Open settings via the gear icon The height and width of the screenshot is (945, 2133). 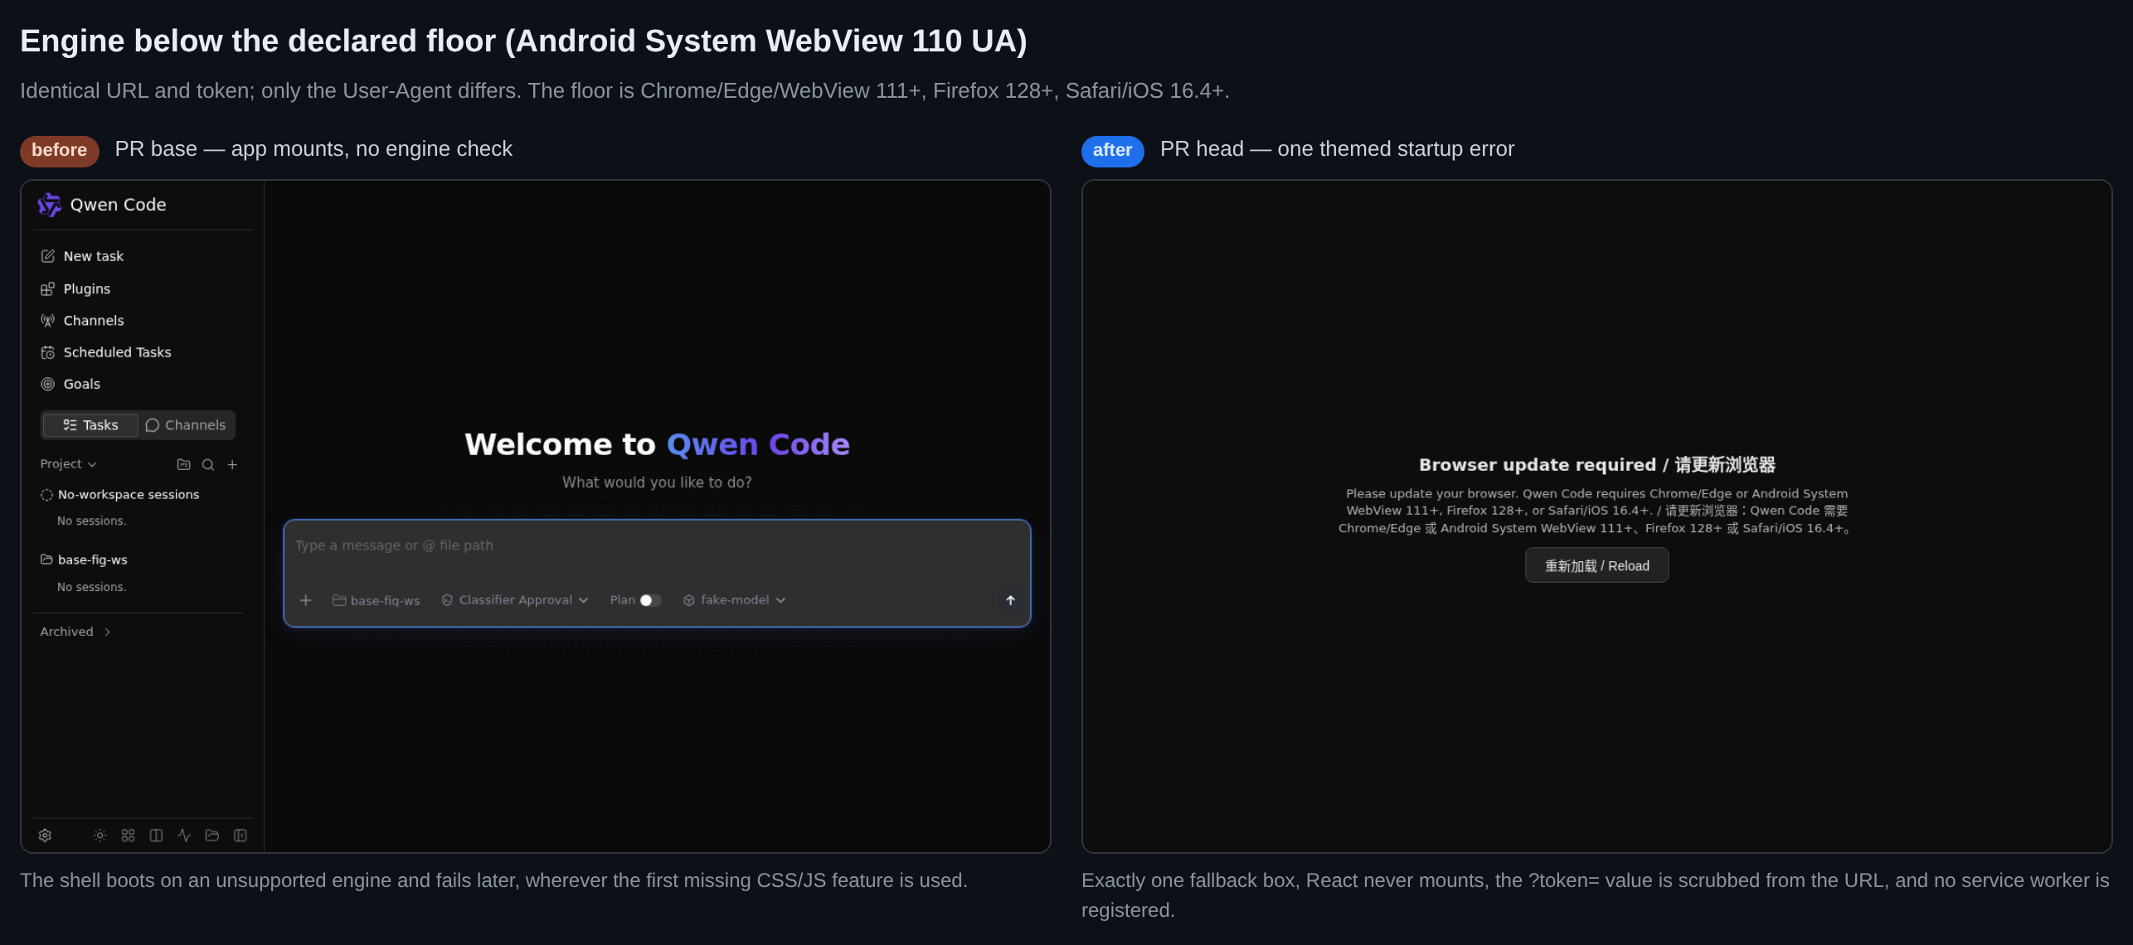(x=46, y=836)
